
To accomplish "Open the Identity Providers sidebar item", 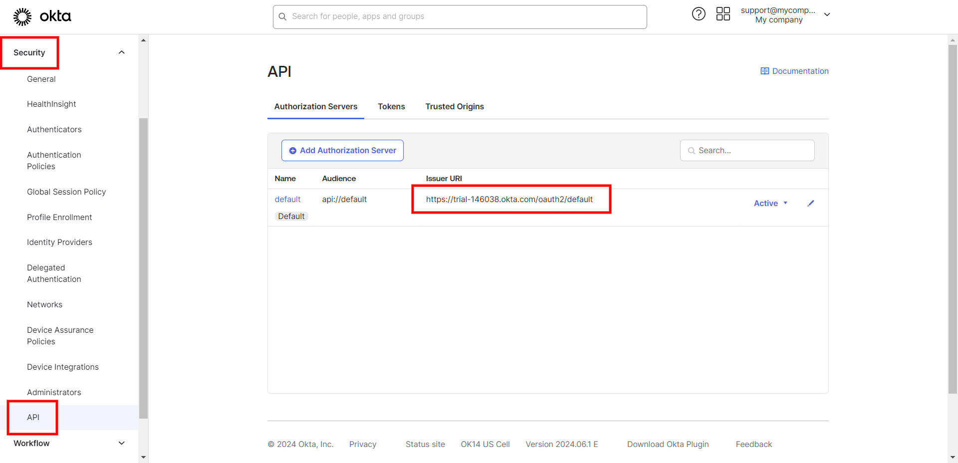I will tap(59, 242).
